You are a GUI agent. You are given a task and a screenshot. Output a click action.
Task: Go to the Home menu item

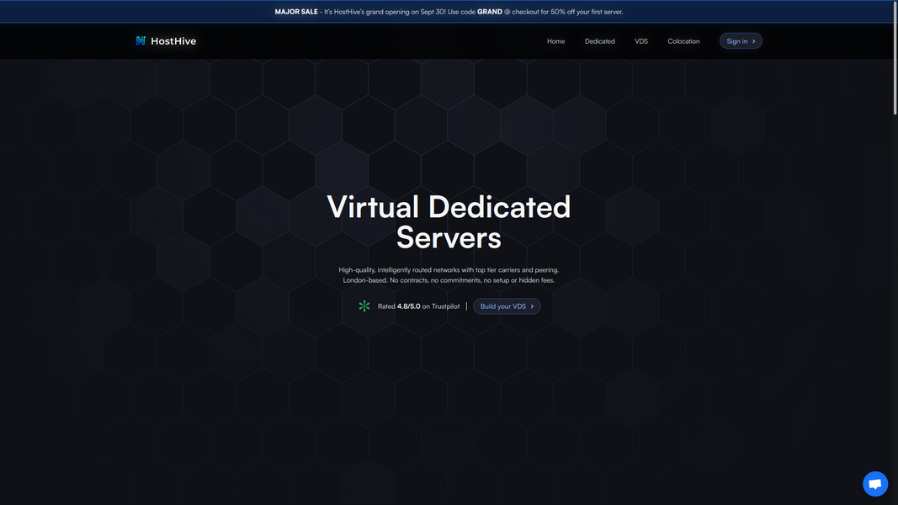555,41
